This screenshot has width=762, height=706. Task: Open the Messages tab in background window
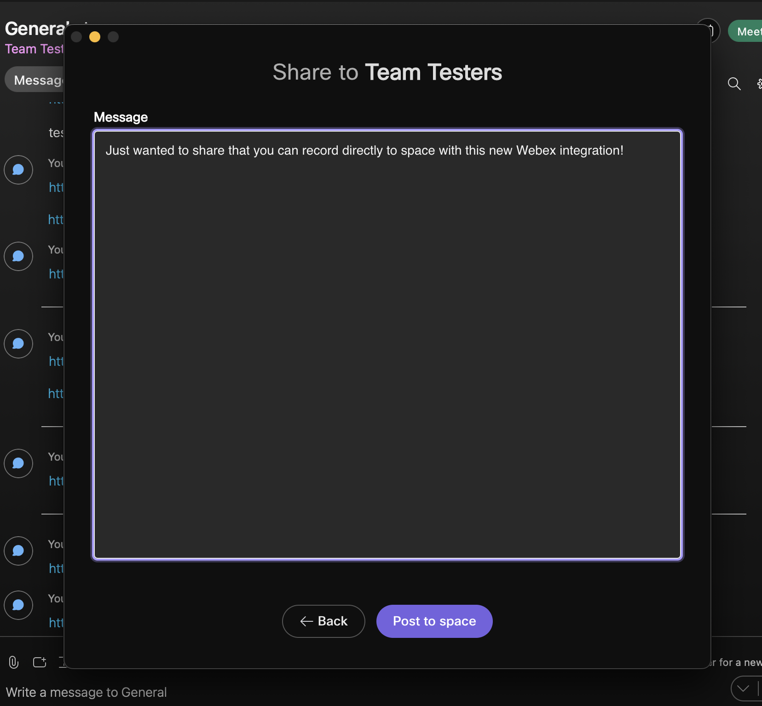pos(35,80)
